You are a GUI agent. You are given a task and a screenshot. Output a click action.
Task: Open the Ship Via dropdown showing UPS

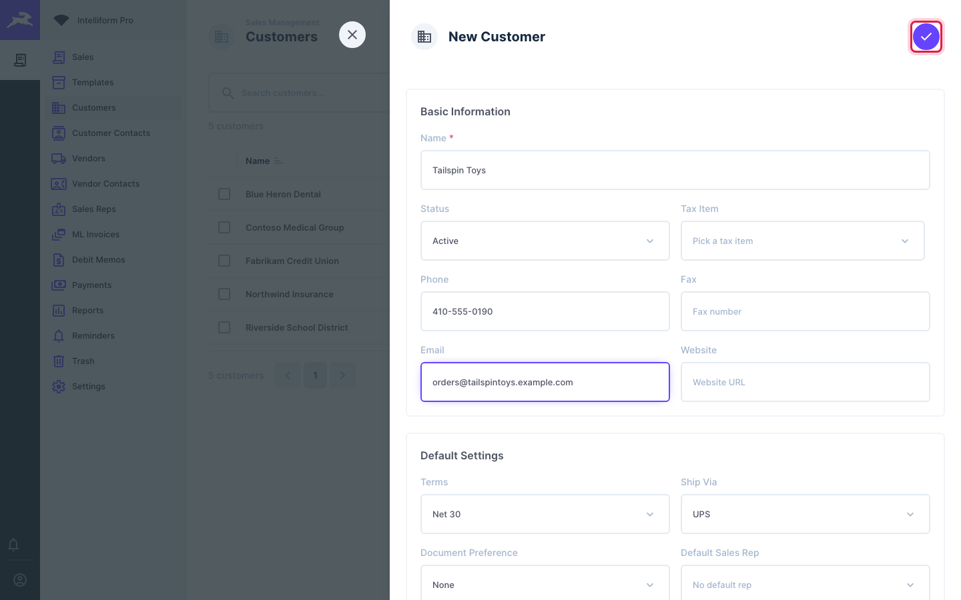click(x=805, y=514)
